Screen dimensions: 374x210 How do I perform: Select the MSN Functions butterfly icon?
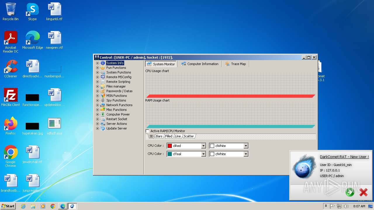103,96
